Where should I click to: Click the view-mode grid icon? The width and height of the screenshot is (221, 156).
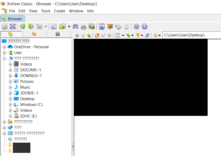(x=118, y=35)
